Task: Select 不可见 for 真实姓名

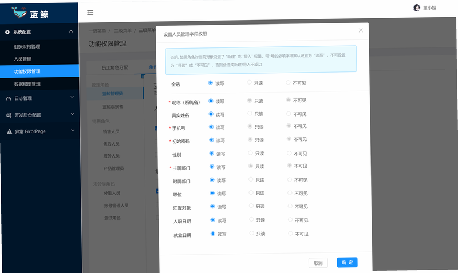Action: pos(289,114)
